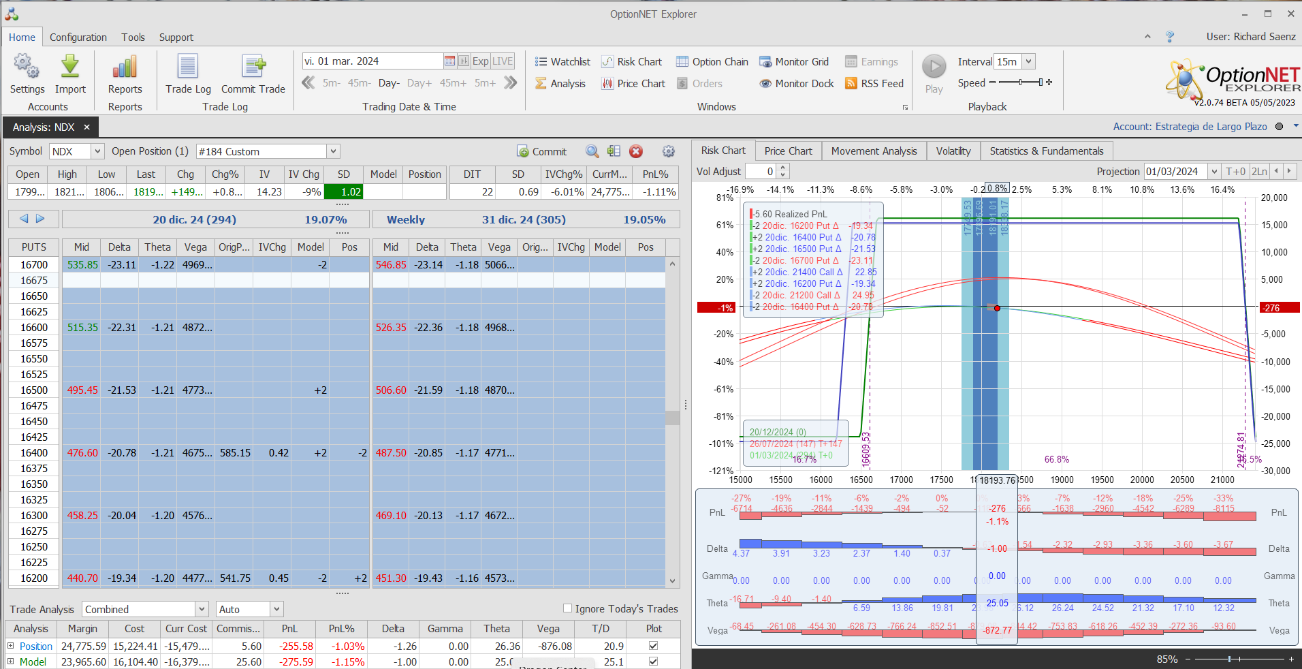
Task: Click the trading date input field
Action: coord(372,61)
